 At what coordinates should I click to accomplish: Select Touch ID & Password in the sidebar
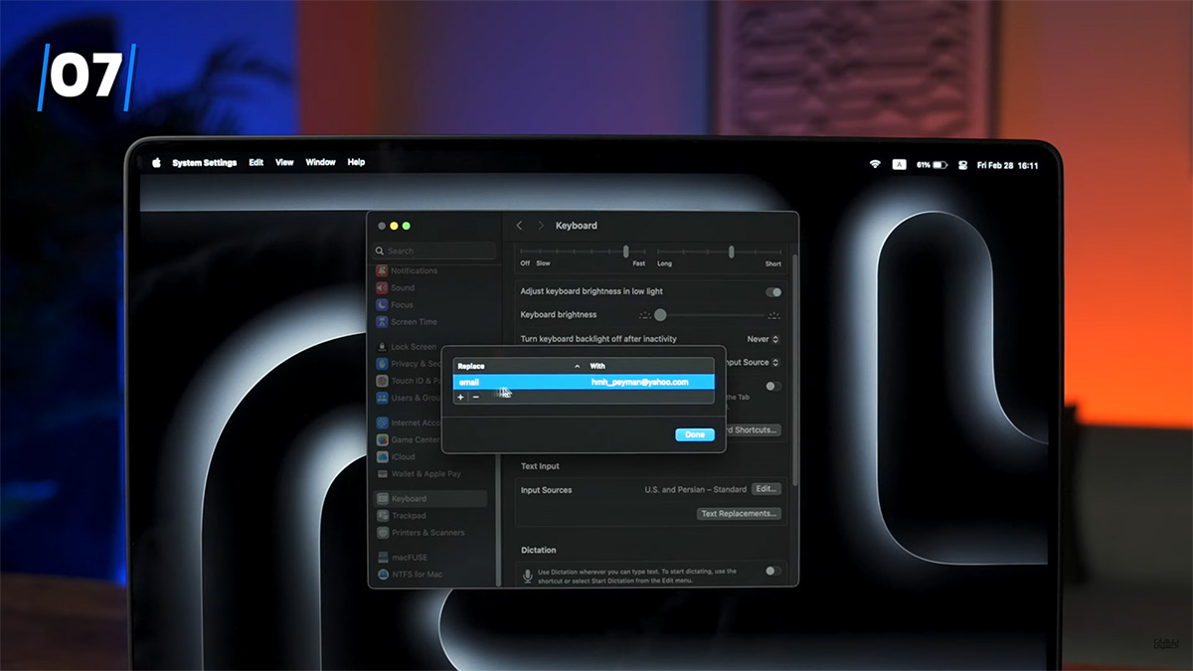click(x=410, y=381)
